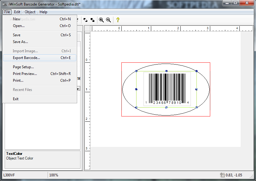Choose New from the File menu
This screenshot has height=181, width=256.
pos(40,19)
